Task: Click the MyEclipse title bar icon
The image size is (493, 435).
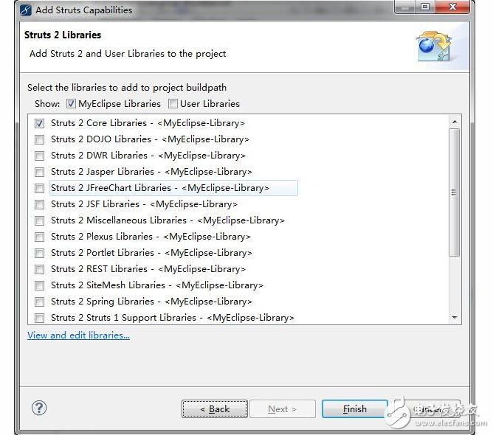Action: coord(25,10)
